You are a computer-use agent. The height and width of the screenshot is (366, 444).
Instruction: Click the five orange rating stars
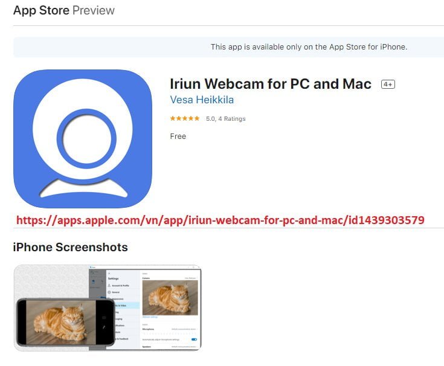(x=185, y=118)
